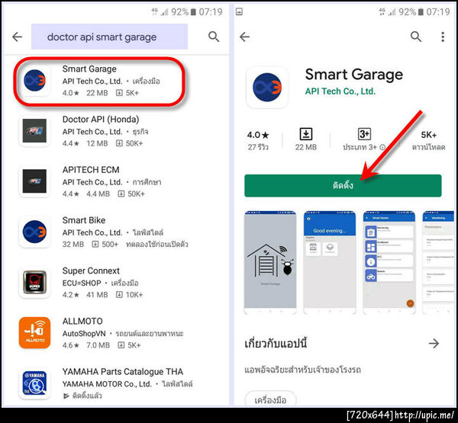Image resolution: width=458 pixels, height=423 pixels.
Task: Open Doctor API (Honda) app icon
Action: click(34, 130)
